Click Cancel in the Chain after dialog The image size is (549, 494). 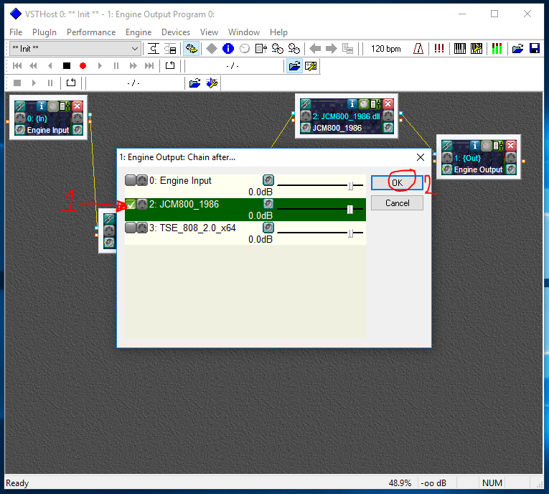coord(397,203)
